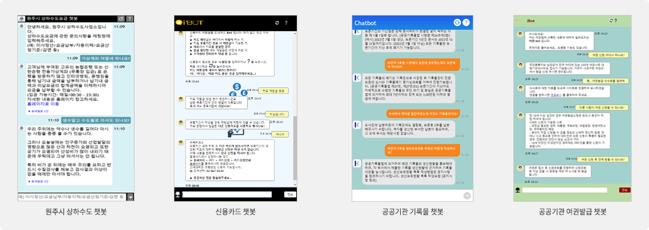Screen dimensions: 649x230
Task: Click K avatar beside 공공기록물법에 의거하여 message
Action: click(357, 164)
